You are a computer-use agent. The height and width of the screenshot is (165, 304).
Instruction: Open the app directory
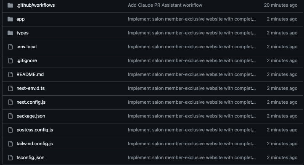(21, 19)
